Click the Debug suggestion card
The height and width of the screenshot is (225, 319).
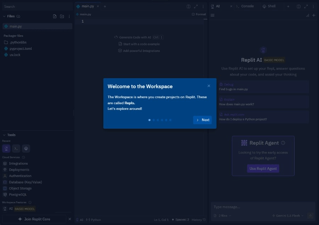(263, 87)
